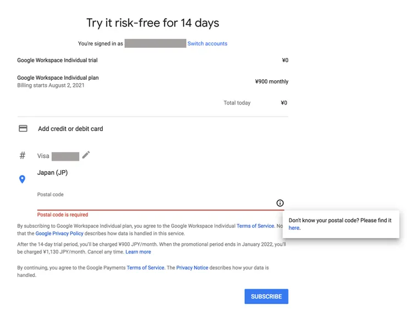This screenshot has width=407, height=314.
Task: Click the "Postal code is required" error message
Action: pos(63,215)
